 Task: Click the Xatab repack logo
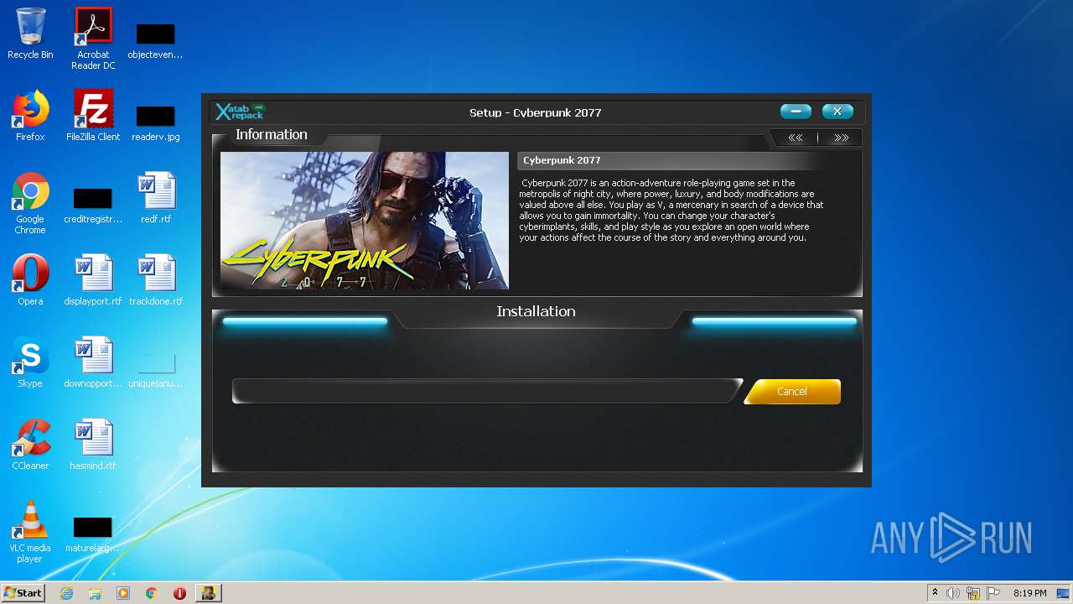[x=240, y=112]
